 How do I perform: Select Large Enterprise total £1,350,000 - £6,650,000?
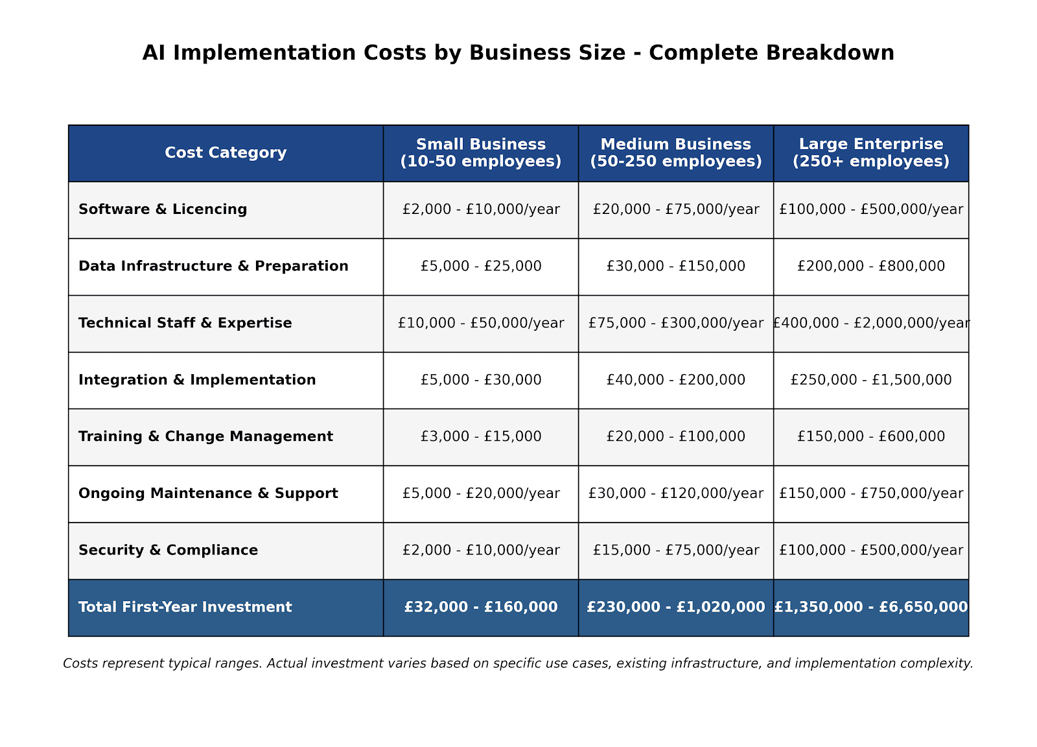tap(870, 608)
